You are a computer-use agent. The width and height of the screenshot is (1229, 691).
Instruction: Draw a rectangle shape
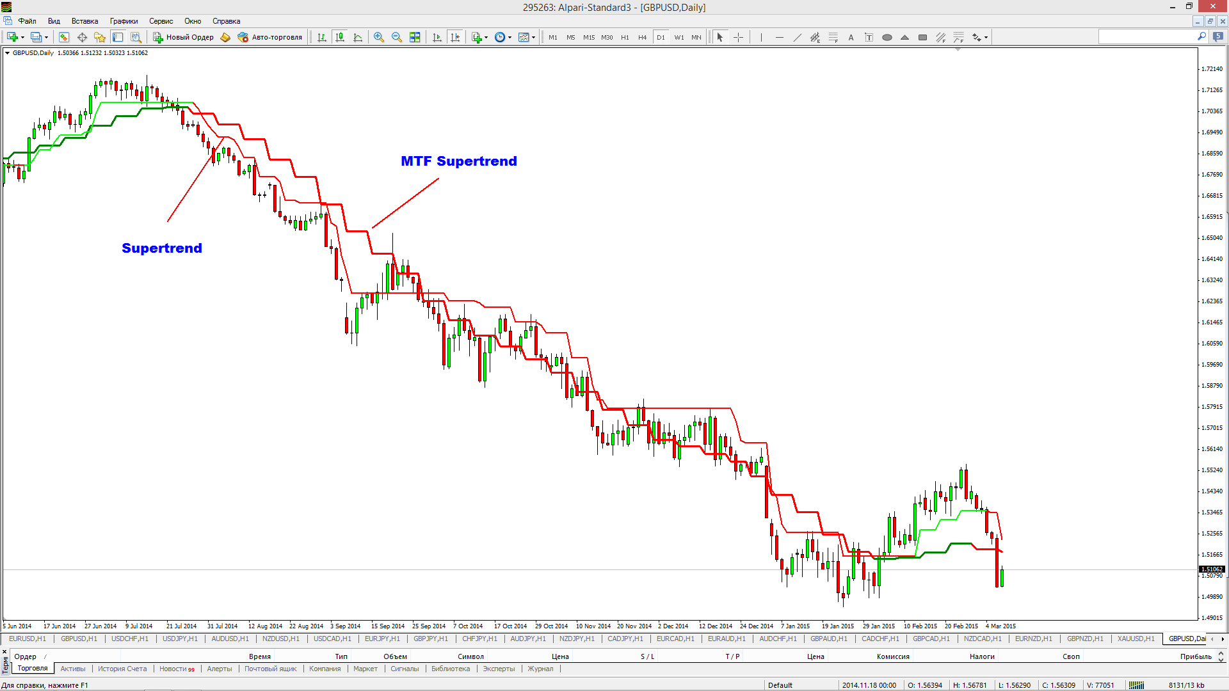tap(922, 37)
